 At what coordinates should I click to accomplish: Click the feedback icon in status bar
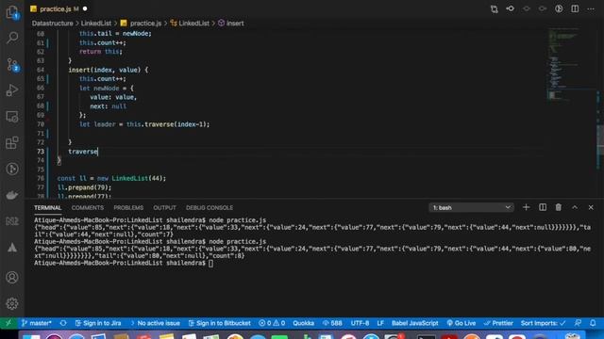coord(578,323)
